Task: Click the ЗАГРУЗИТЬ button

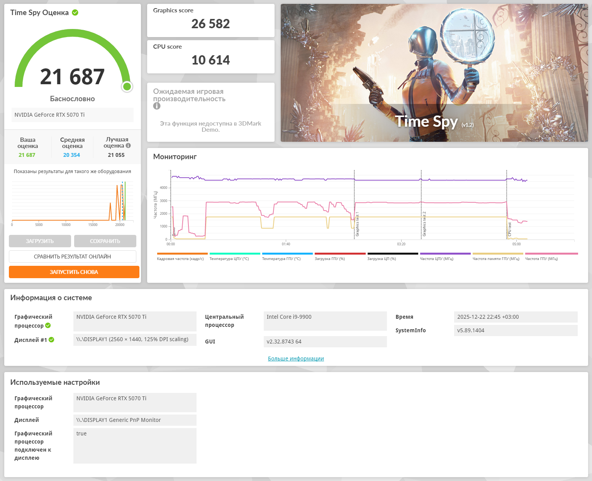Action: tap(40, 241)
